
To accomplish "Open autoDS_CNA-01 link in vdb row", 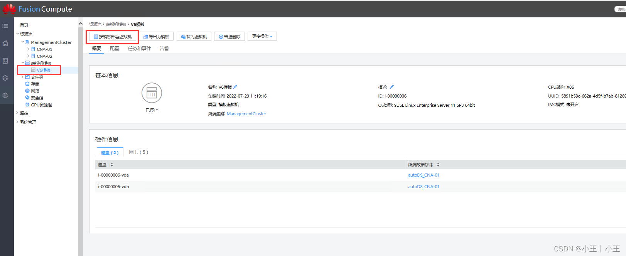I will 424,187.
